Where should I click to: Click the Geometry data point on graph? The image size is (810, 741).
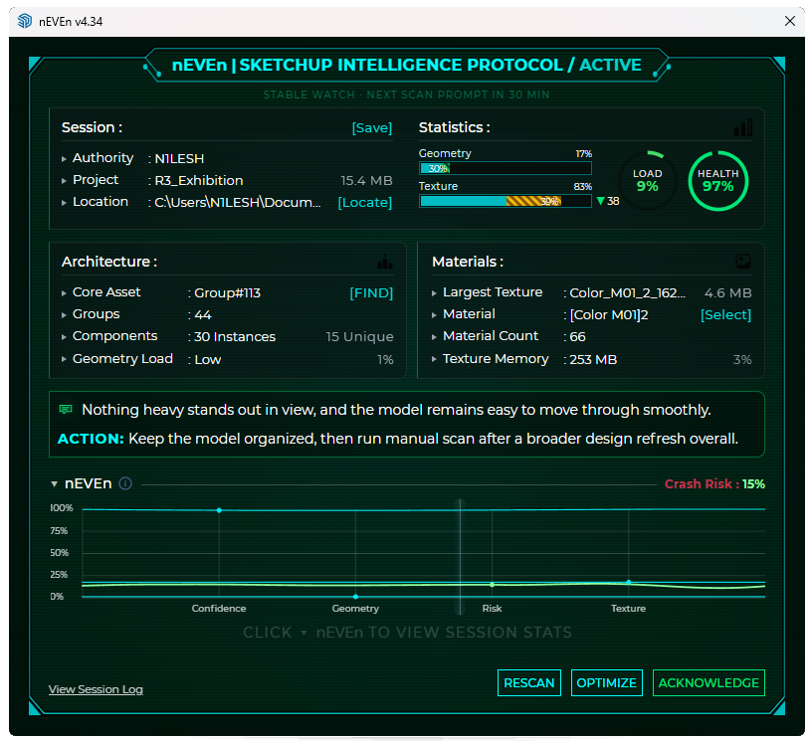(x=355, y=597)
